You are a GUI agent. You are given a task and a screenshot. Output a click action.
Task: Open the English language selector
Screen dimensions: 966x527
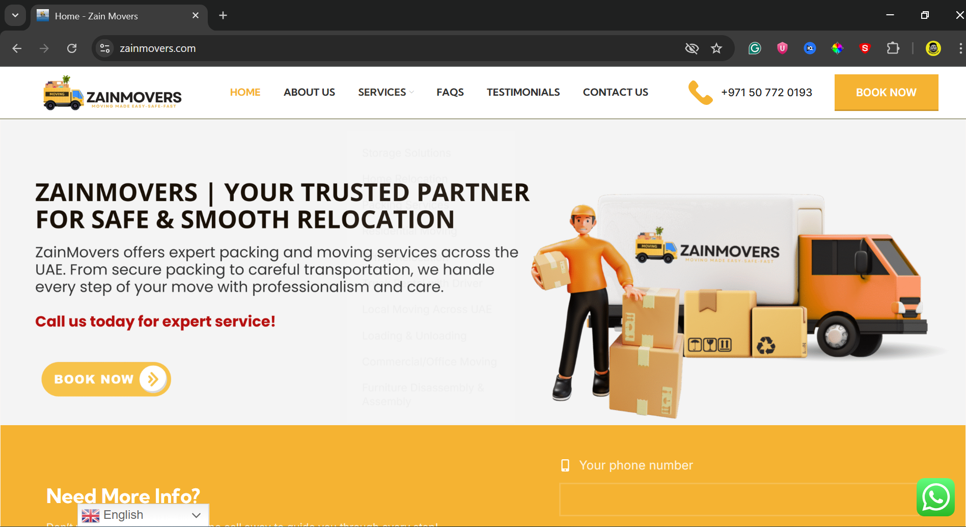point(143,515)
